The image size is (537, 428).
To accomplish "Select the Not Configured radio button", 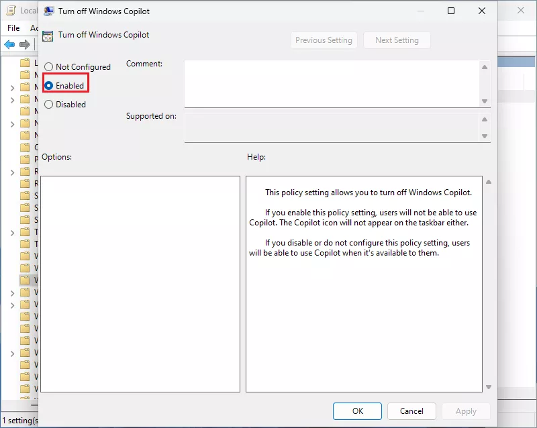I will 48,67.
